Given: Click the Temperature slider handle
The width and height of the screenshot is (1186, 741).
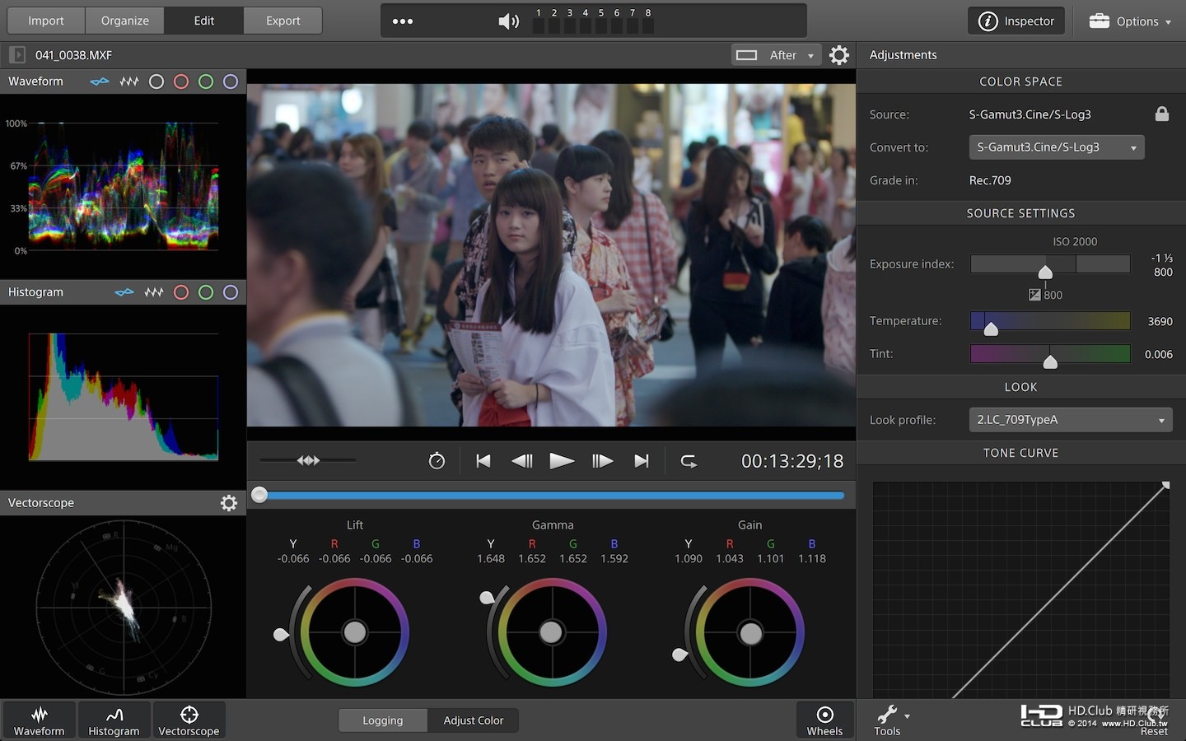Looking at the screenshot, I should click(991, 329).
